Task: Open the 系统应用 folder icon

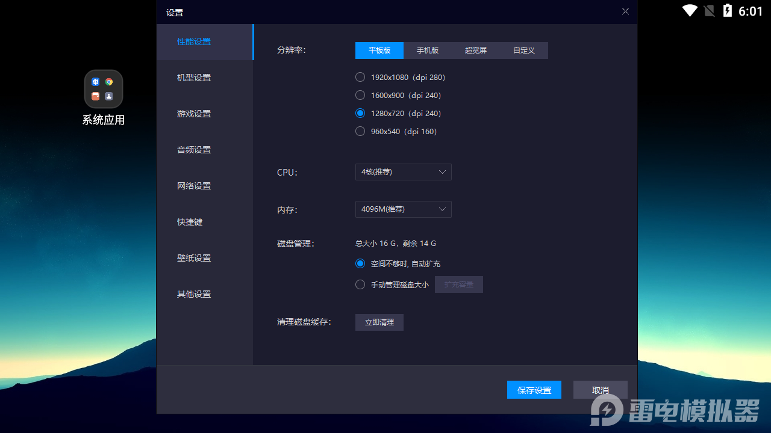Action: 104,89
